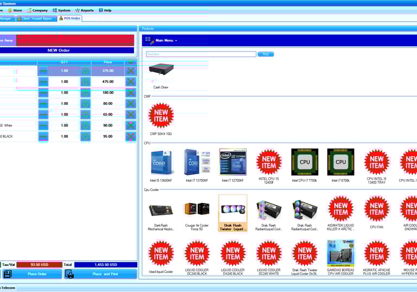Select Drak Flash Twister Liquid Cooler Dx36
The width and height of the screenshot is (417, 292).
point(305,257)
